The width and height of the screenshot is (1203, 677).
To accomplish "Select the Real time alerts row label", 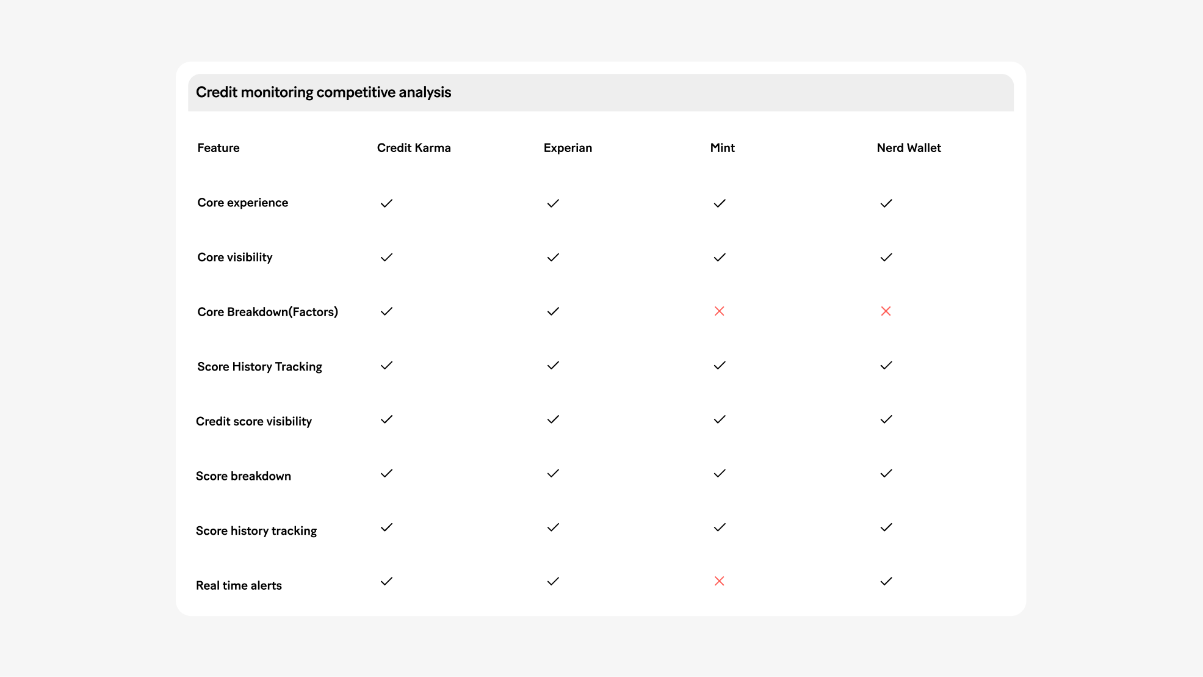I will 239,585.
